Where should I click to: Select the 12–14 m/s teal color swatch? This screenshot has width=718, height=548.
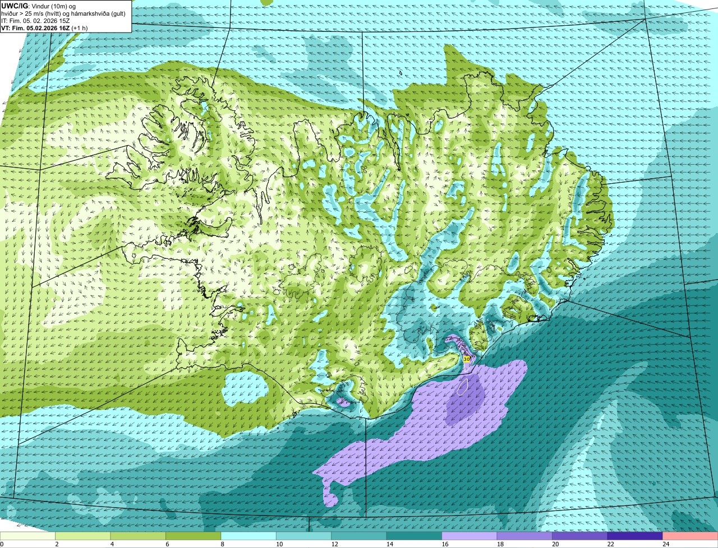coord(359,536)
